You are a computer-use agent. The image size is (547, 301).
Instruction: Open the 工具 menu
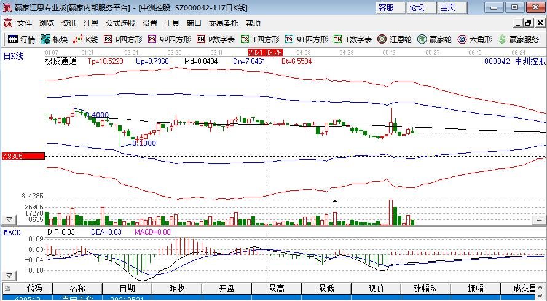(x=172, y=23)
